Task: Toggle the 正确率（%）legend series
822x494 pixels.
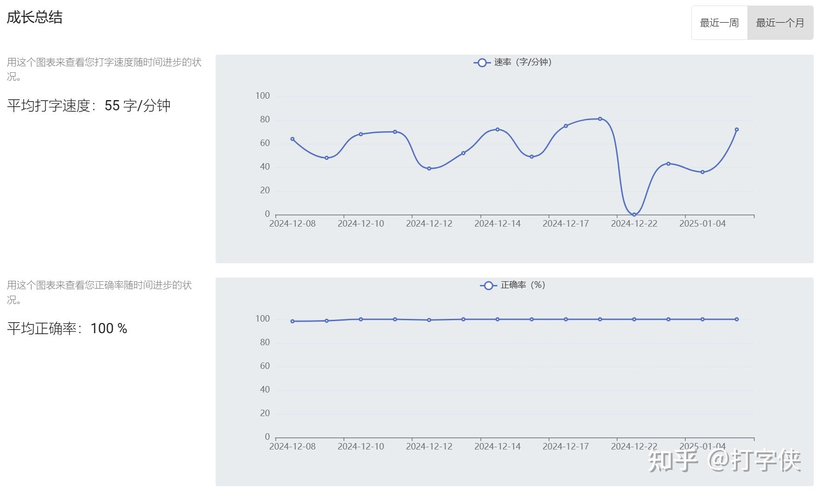Action: tap(513, 285)
